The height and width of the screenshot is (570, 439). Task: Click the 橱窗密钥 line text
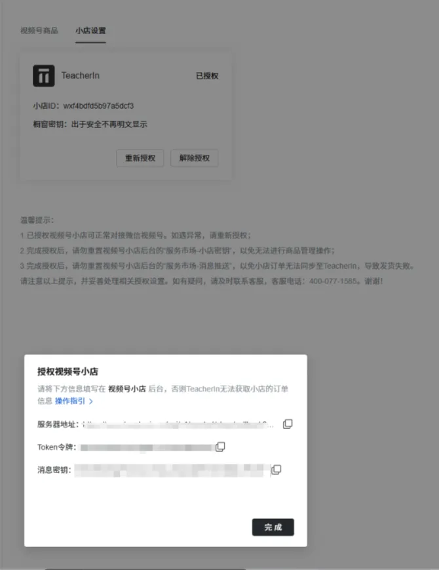pos(90,125)
